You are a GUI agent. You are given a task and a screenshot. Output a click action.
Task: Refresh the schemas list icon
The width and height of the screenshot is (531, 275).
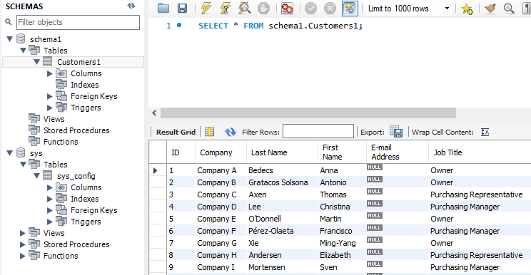(131, 6)
